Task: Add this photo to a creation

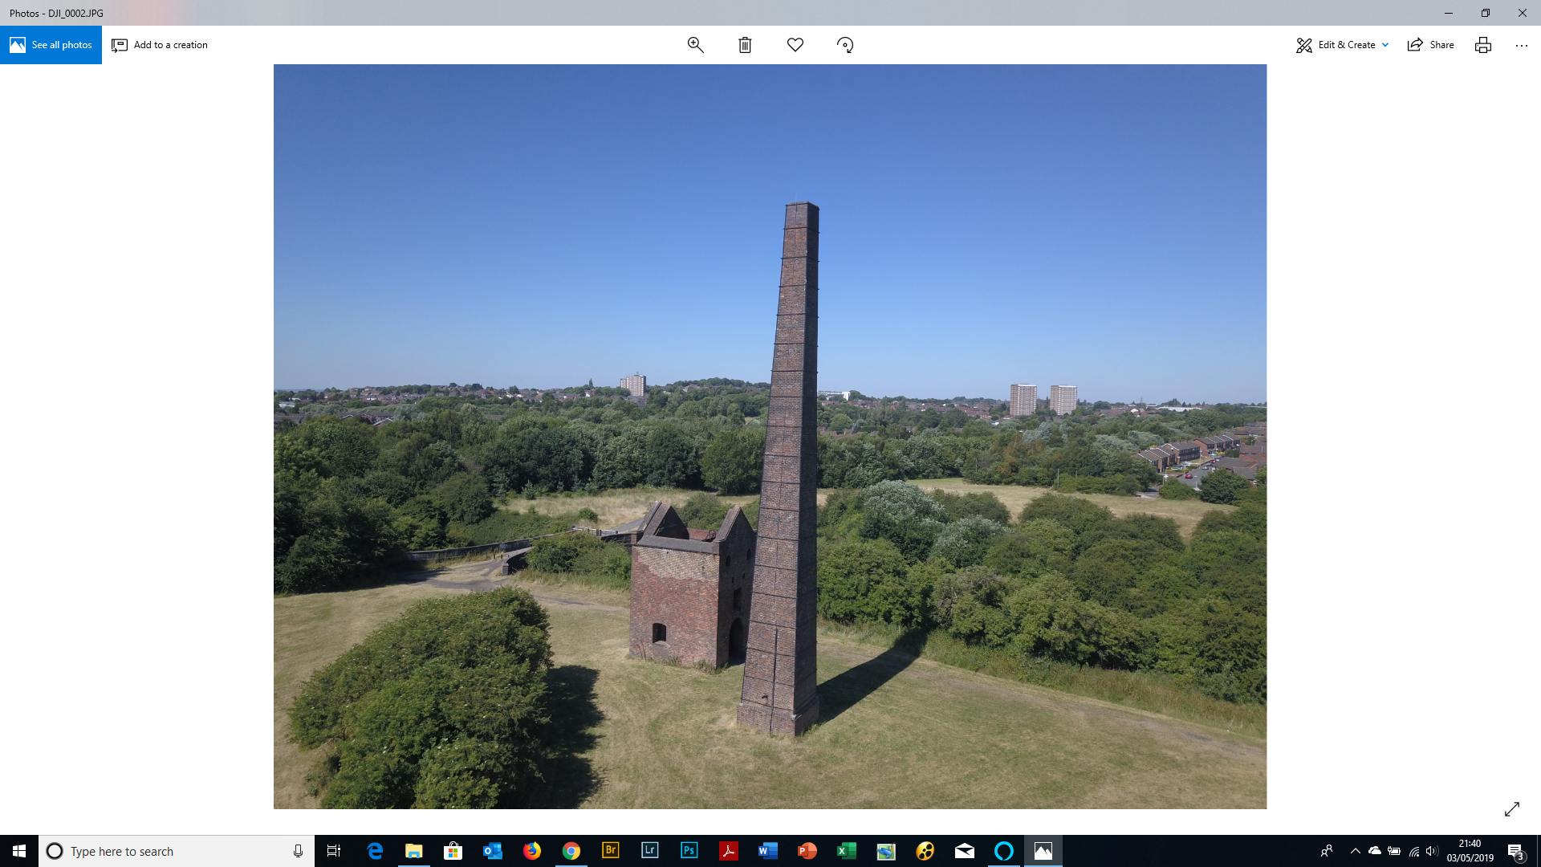Action: point(160,45)
